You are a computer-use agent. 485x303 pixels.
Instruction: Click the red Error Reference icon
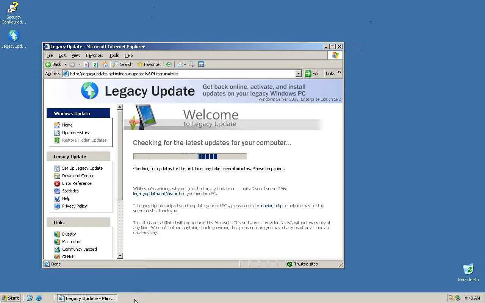coord(57,183)
